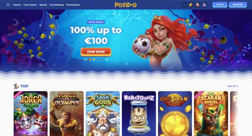
Task: Open the Live Betting menu item
Action: (x=56, y=5)
